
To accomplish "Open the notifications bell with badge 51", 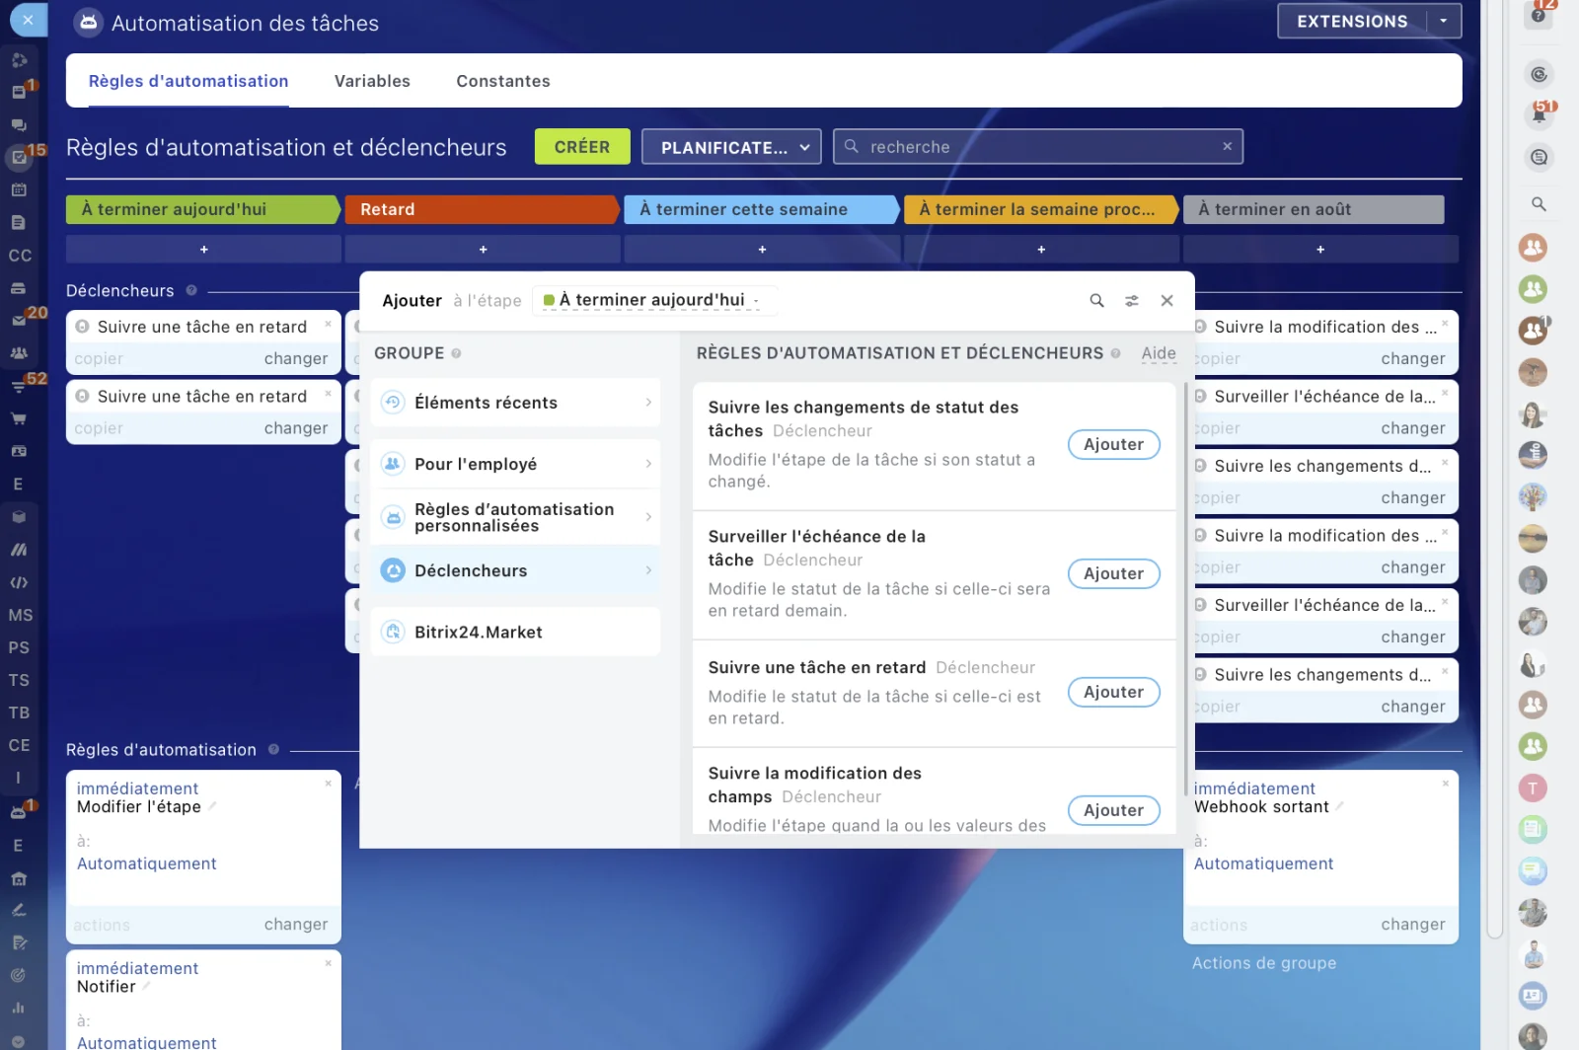I will click(1539, 115).
